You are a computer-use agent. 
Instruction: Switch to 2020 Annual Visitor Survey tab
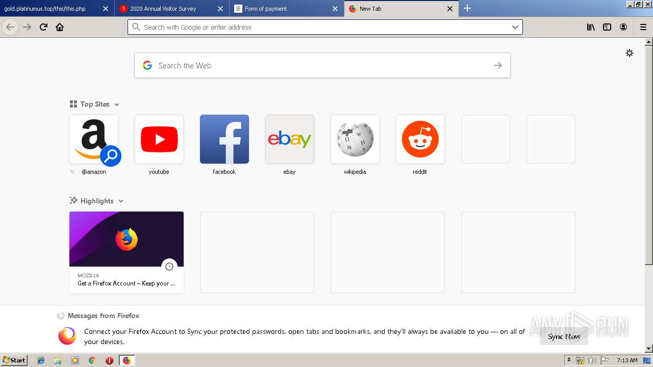172,9
